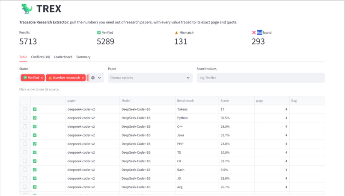Click the 'Tokens' benchmark cell
Screen dimensions: 345x196
(197, 109)
